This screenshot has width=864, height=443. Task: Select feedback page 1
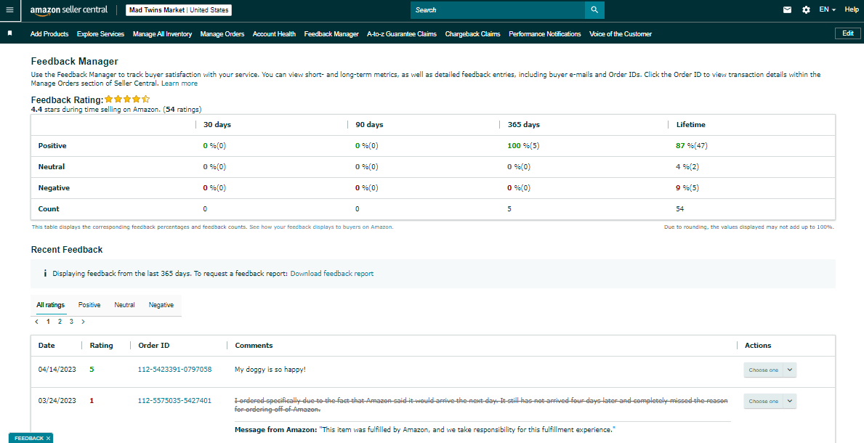pos(49,321)
